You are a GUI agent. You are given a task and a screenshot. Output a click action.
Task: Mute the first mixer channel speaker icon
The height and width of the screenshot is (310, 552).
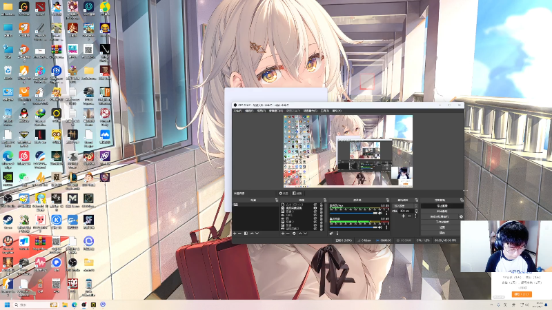coord(380,213)
